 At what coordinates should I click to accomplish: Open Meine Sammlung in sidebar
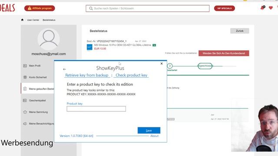[38, 112]
